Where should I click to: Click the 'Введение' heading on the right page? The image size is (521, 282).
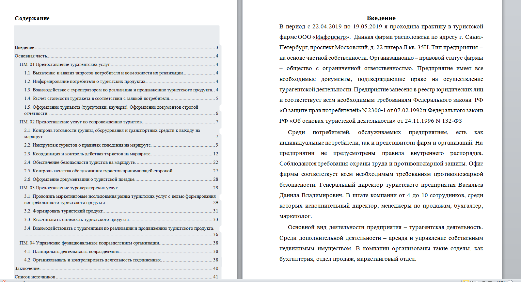point(381,18)
